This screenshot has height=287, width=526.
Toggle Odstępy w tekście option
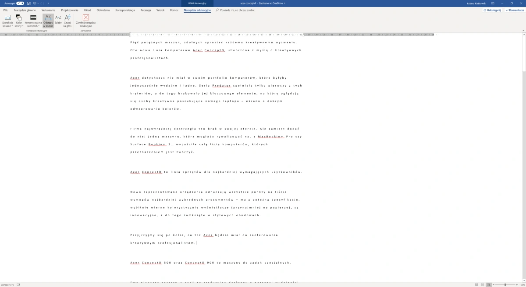click(x=48, y=21)
